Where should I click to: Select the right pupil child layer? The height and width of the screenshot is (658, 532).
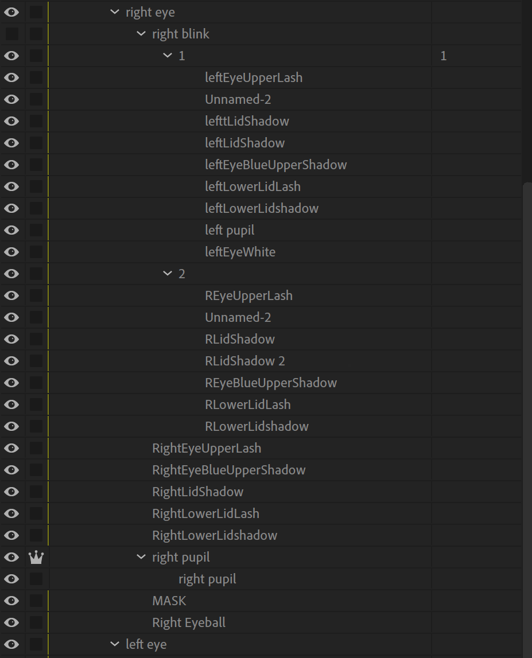207,578
